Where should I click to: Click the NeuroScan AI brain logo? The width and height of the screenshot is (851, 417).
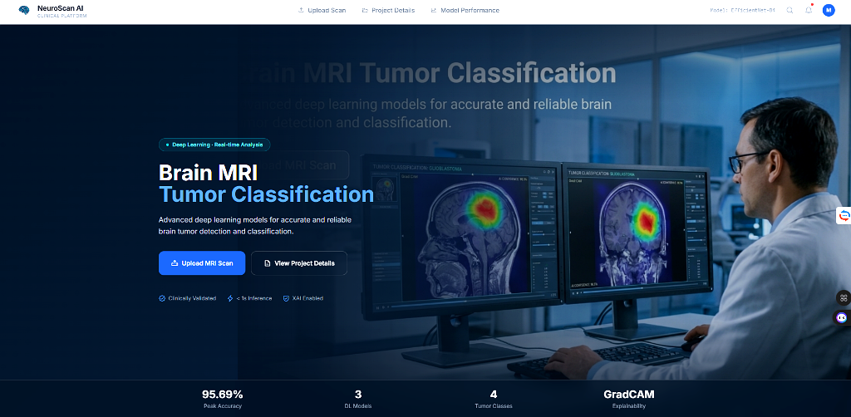pyautogui.click(x=24, y=10)
